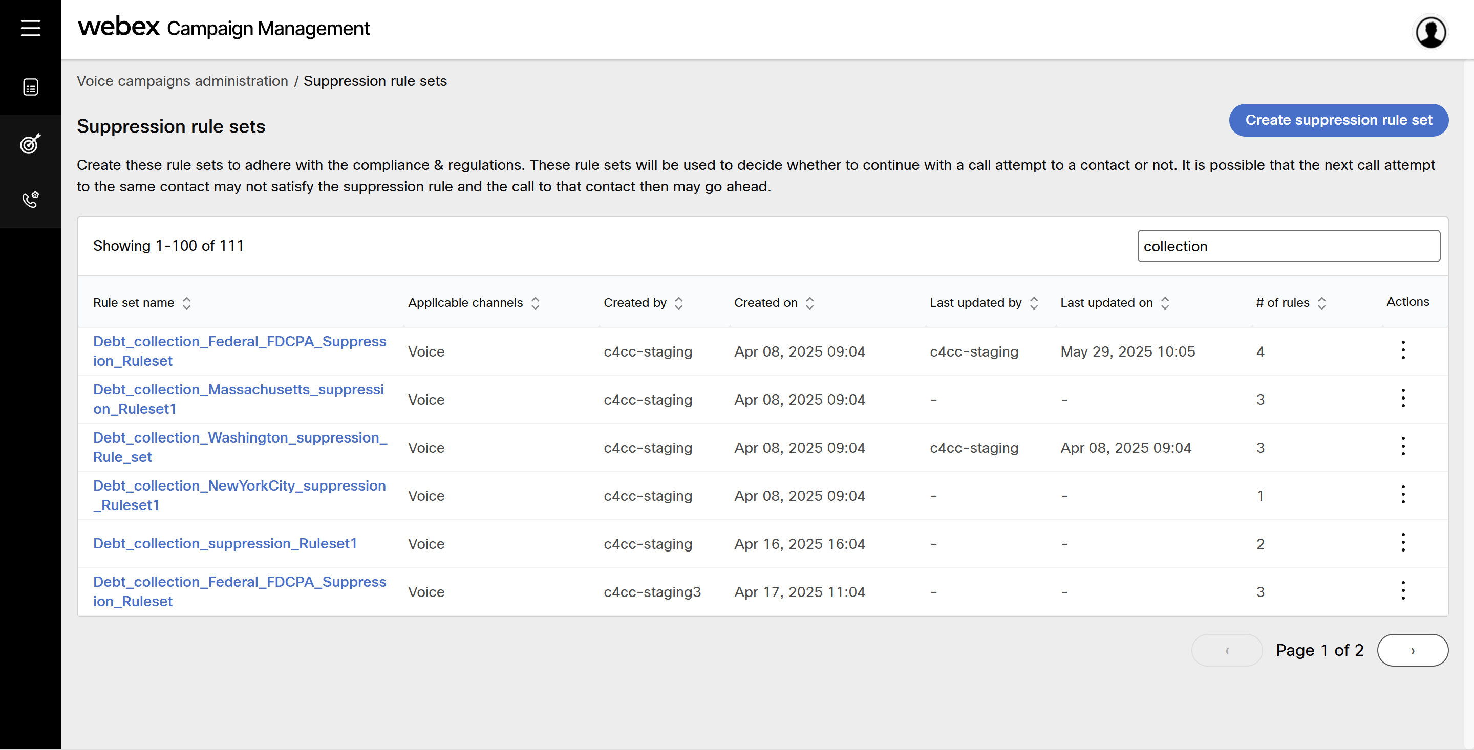This screenshot has width=1474, height=750.
Task: Open the phone settings sidebar icon
Action: [x=30, y=200]
